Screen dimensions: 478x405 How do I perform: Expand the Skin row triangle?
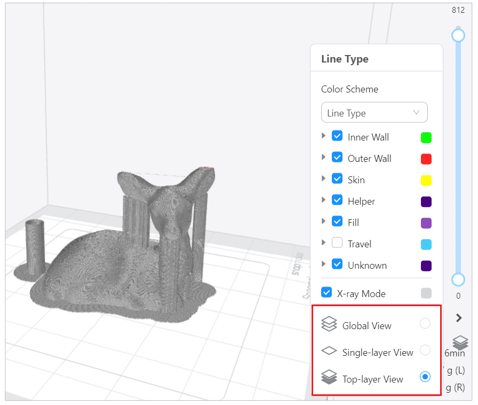click(324, 178)
